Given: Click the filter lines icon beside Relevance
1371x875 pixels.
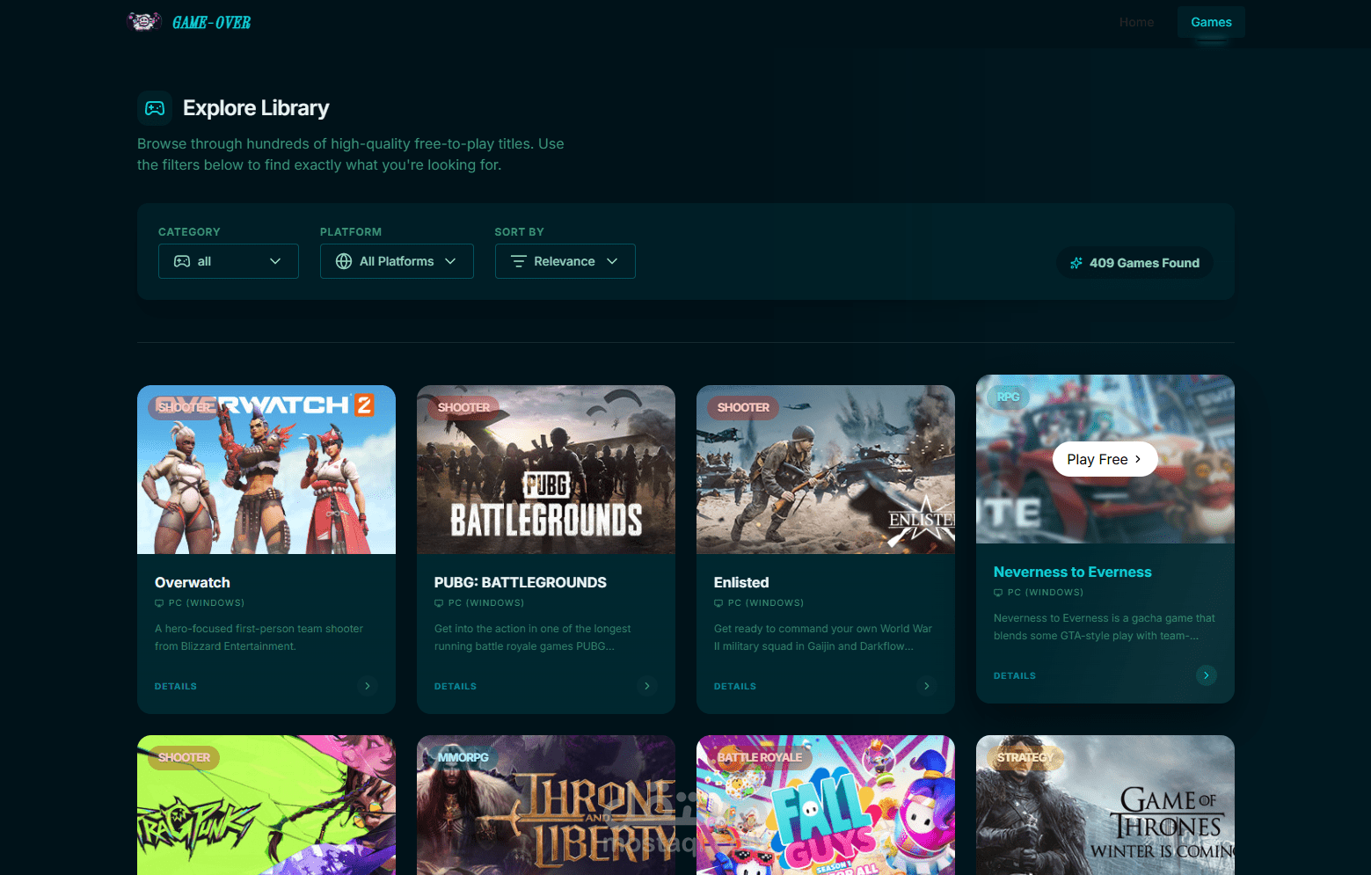Looking at the screenshot, I should click(x=519, y=261).
